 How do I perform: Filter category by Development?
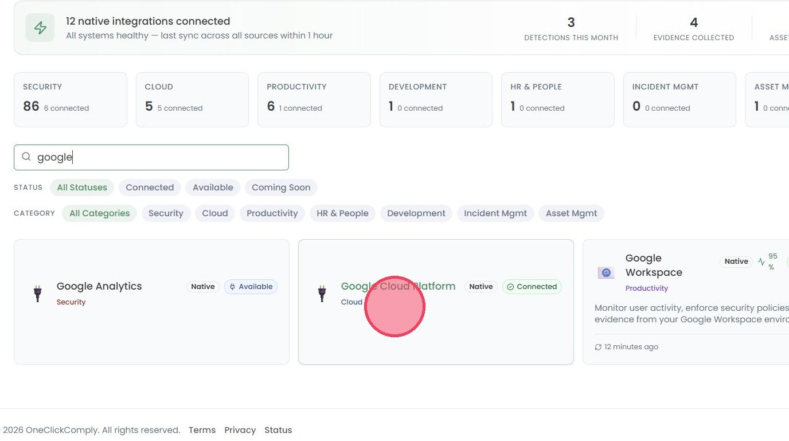(x=416, y=213)
